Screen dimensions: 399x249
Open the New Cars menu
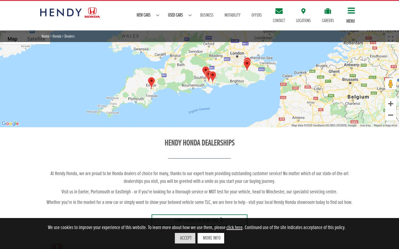pyautogui.click(x=144, y=15)
